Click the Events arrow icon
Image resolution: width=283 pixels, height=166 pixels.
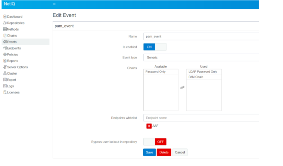[x=5, y=42]
